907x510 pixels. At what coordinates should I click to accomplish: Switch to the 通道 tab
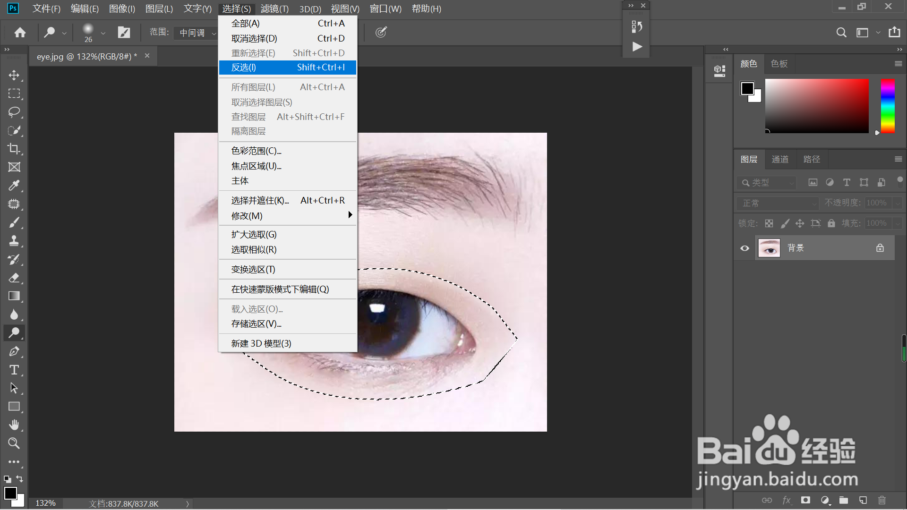coord(780,159)
